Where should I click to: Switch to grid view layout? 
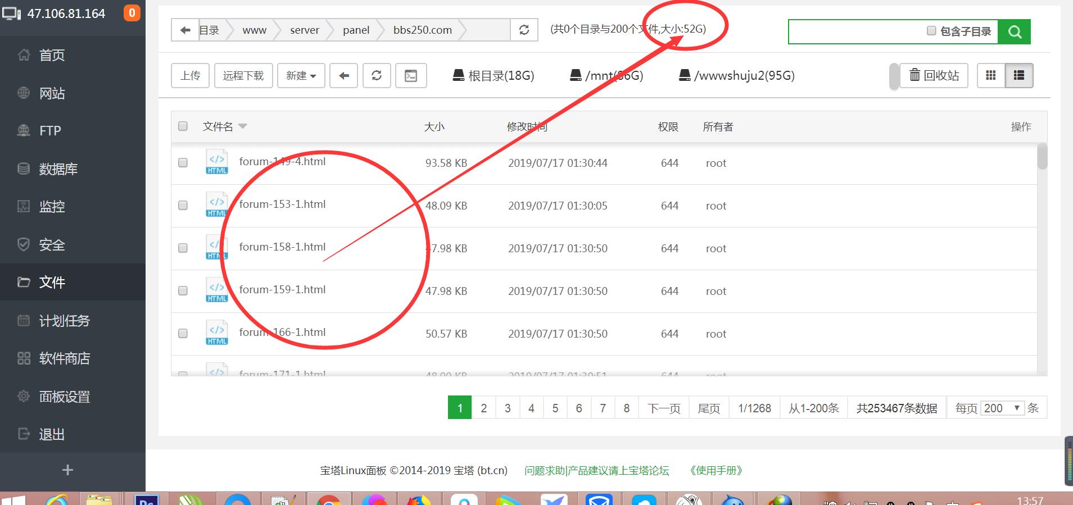pyautogui.click(x=991, y=75)
